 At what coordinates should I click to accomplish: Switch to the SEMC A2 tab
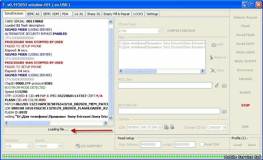(x=33, y=14)
